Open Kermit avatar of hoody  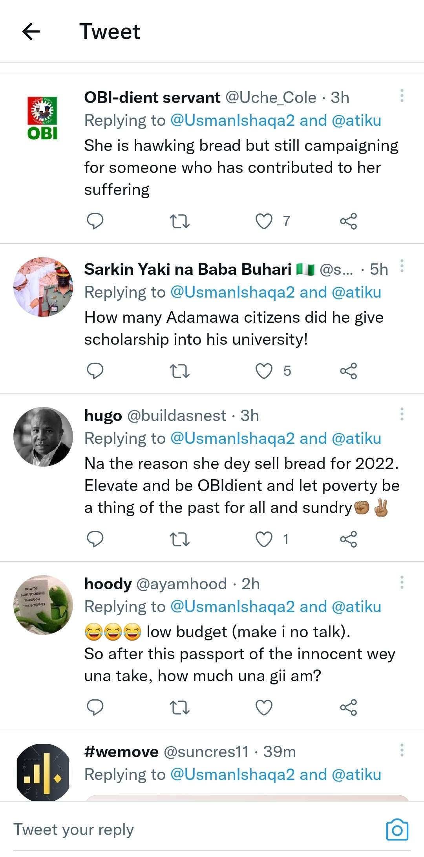point(43,605)
